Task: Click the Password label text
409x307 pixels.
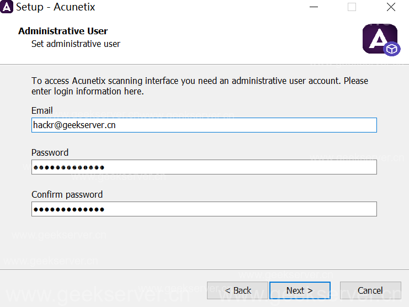Action: 50,152
